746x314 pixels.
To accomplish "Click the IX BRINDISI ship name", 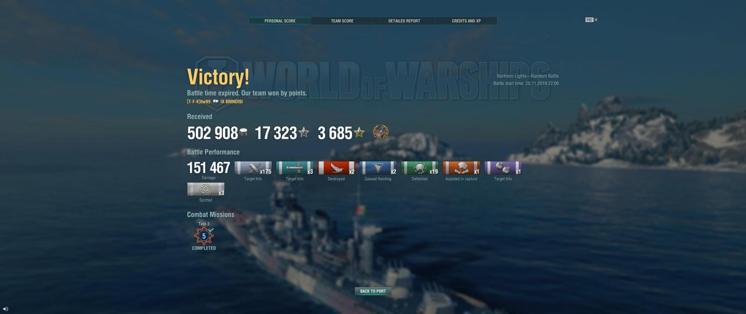I will pyautogui.click(x=231, y=102).
